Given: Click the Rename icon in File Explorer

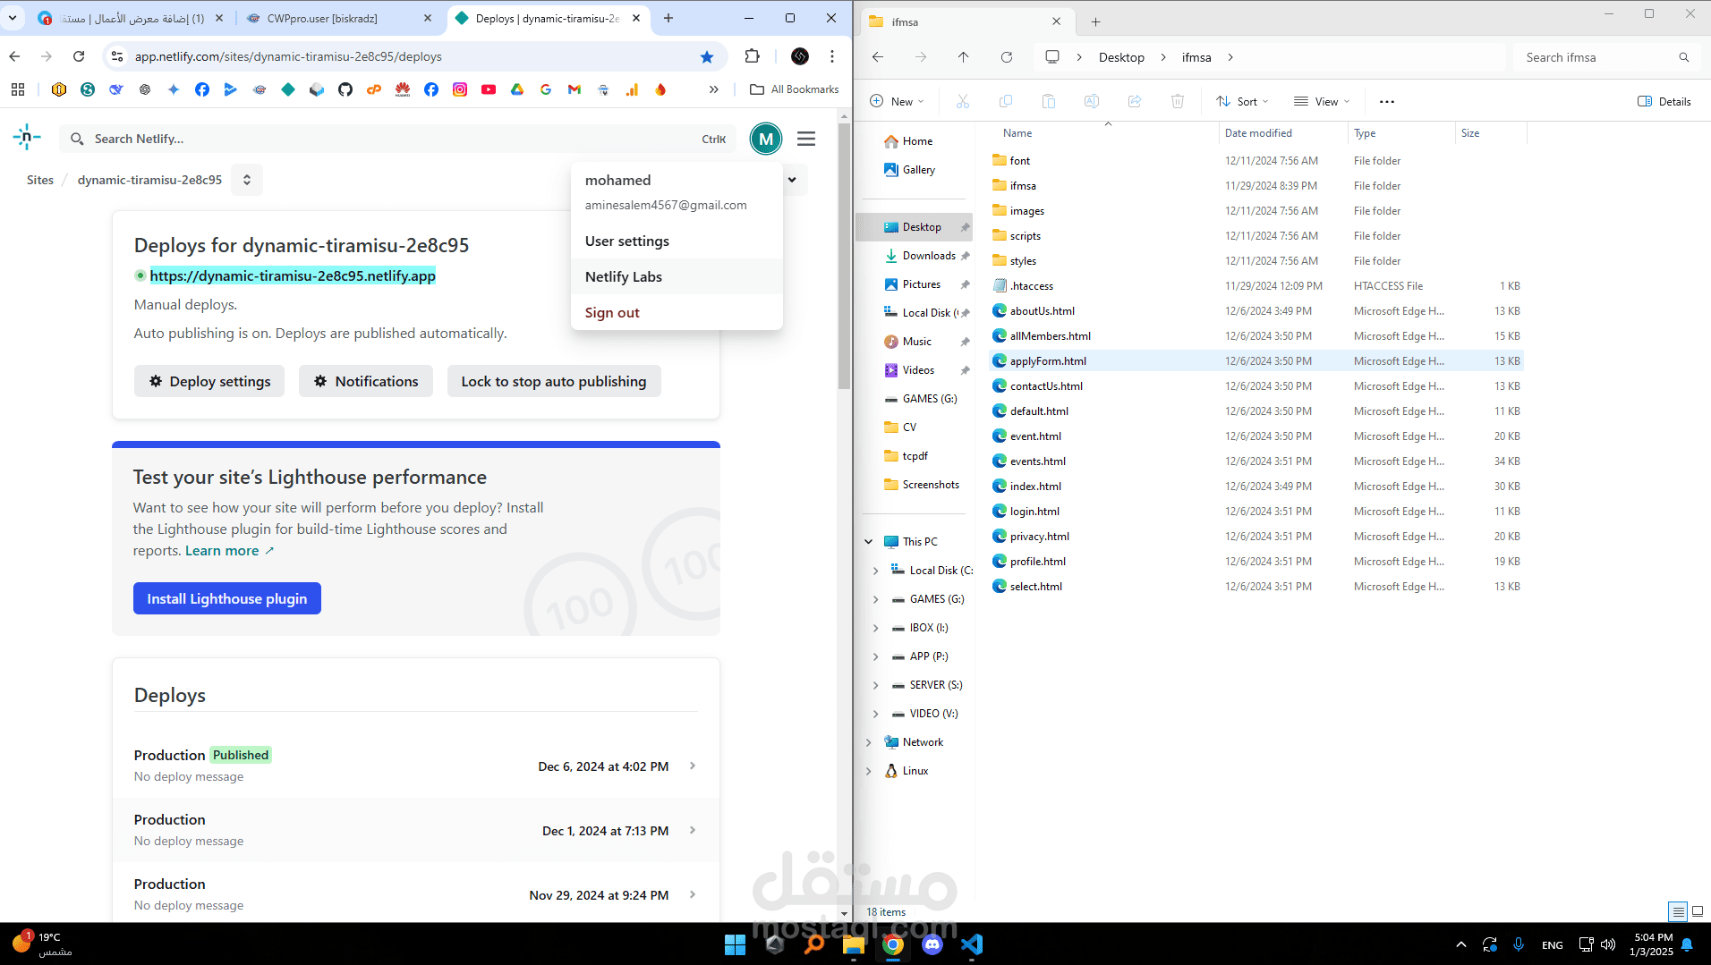Looking at the screenshot, I should pyautogui.click(x=1092, y=102).
